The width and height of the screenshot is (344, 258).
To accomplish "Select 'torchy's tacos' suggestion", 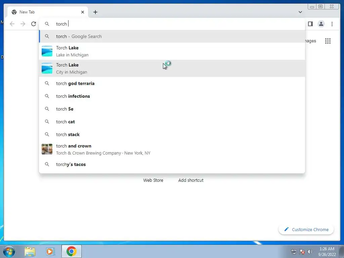I will pyautogui.click(x=172, y=164).
